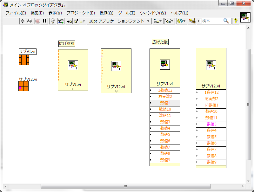This screenshot has height=192, width=254.
Task: Click the magnifier search icon
Action: [x=226, y=21]
